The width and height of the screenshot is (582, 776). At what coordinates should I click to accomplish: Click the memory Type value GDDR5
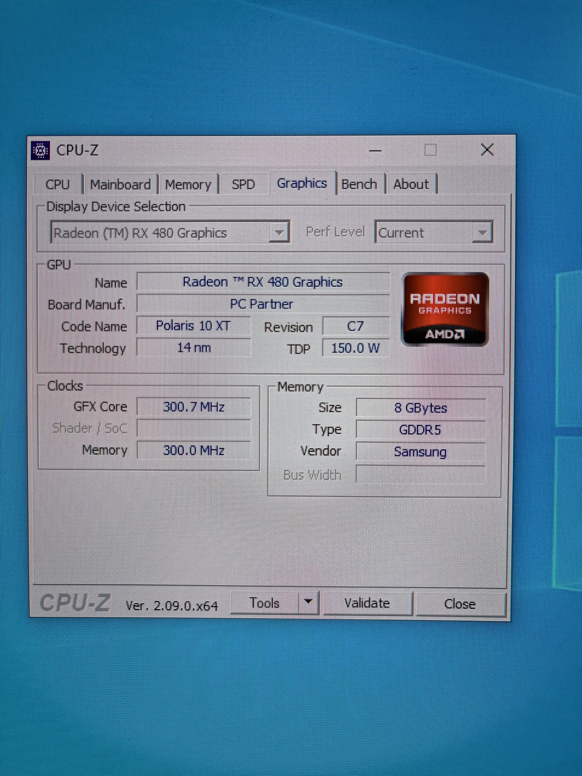pos(421,430)
